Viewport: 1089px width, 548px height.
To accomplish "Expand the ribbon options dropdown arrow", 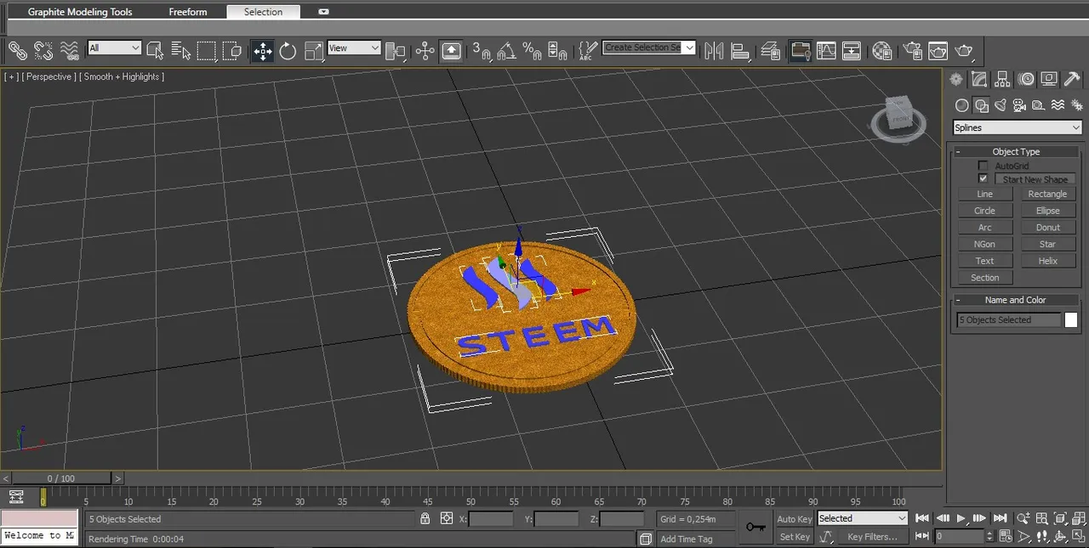I will tap(323, 12).
